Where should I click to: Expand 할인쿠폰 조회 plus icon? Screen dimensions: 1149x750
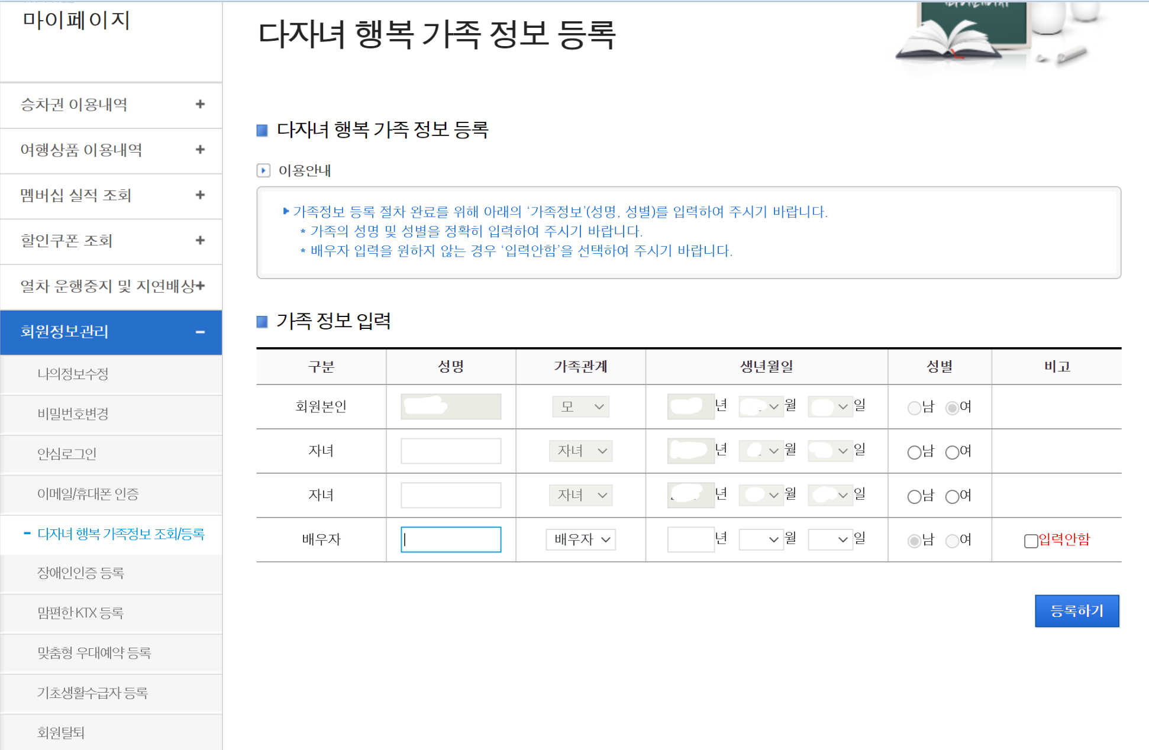pyautogui.click(x=200, y=241)
